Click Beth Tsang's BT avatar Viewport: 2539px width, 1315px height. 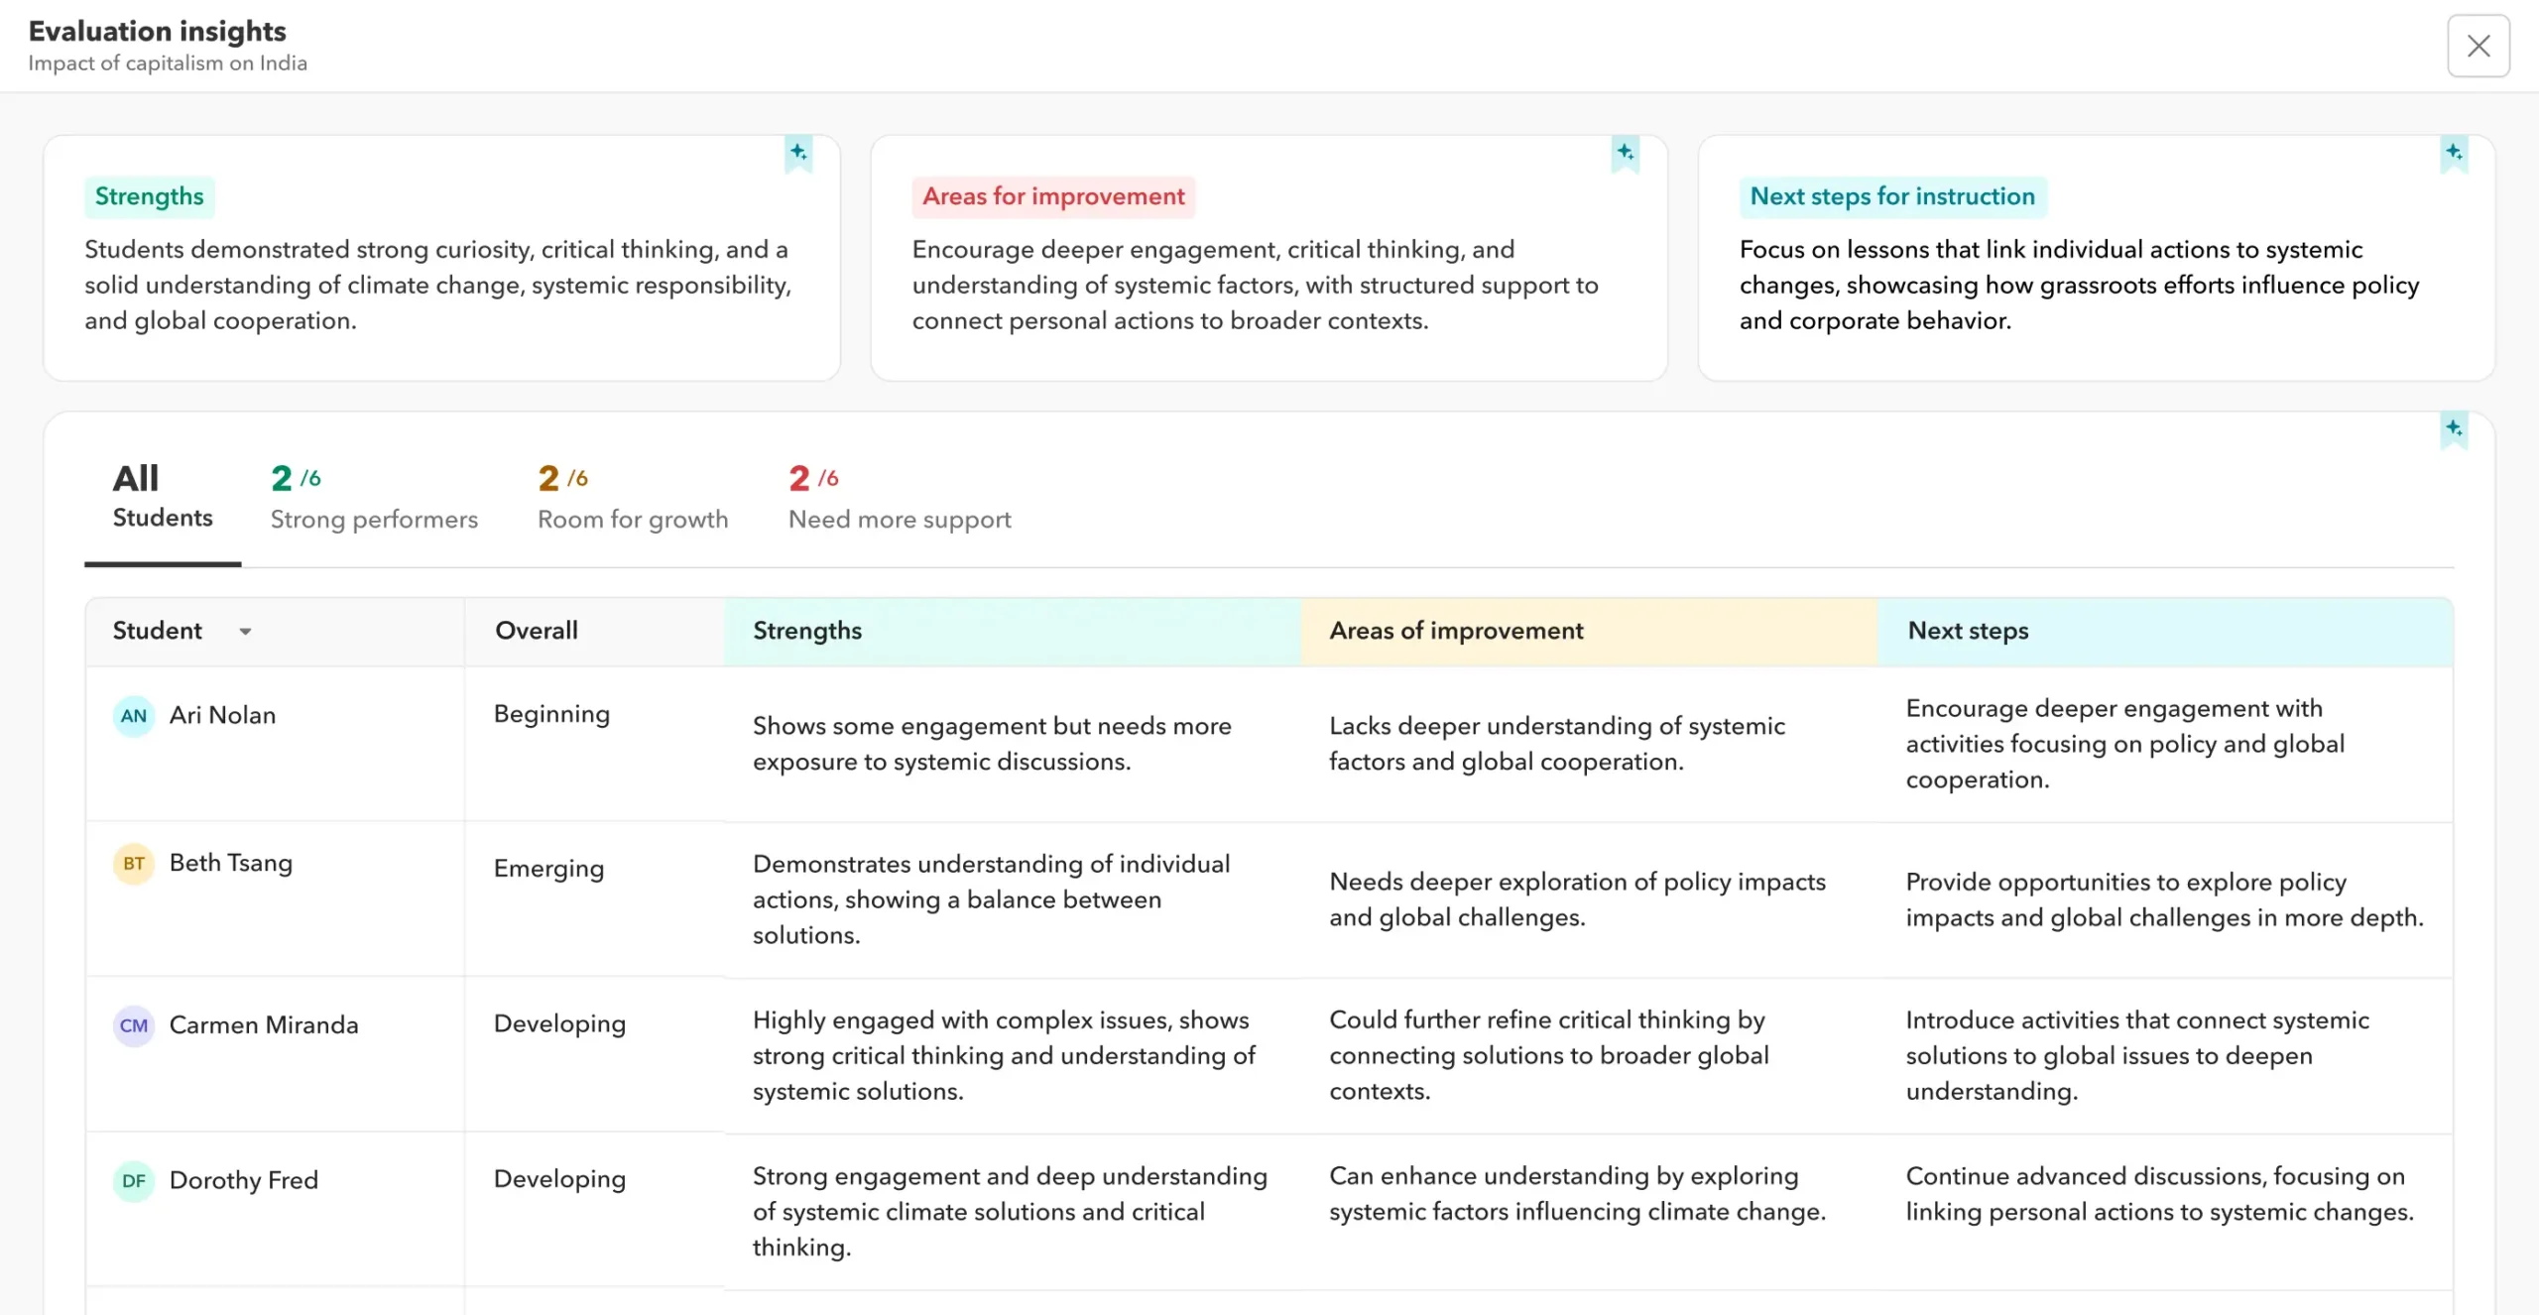click(x=133, y=863)
